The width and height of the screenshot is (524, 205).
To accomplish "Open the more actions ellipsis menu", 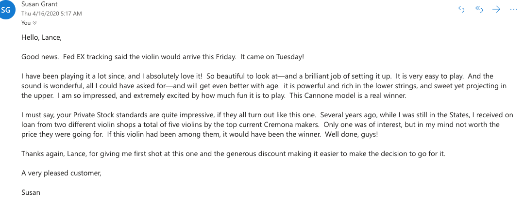I will [513, 9].
